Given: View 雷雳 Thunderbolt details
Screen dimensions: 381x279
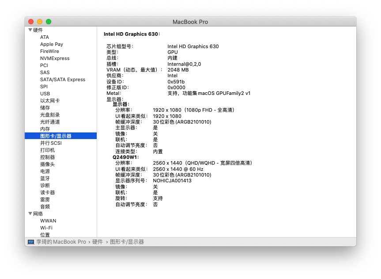Looking at the screenshot, I should [x=45, y=200].
